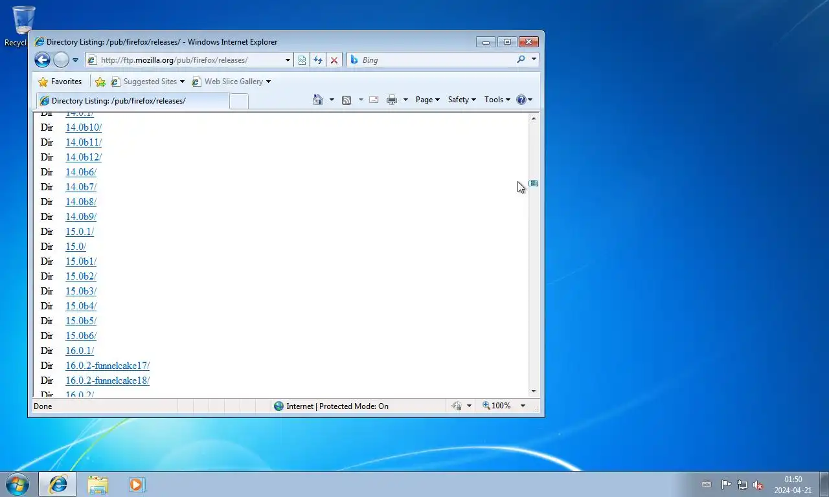Open the Page menu
Viewport: 829px width, 497px height.
427,100
